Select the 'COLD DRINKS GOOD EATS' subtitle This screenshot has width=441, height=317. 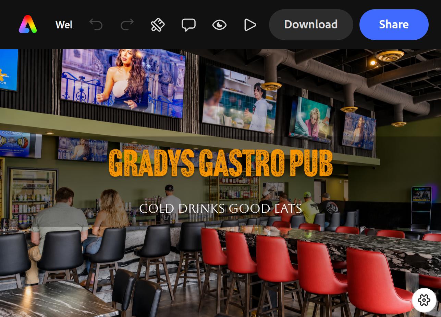click(220, 208)
